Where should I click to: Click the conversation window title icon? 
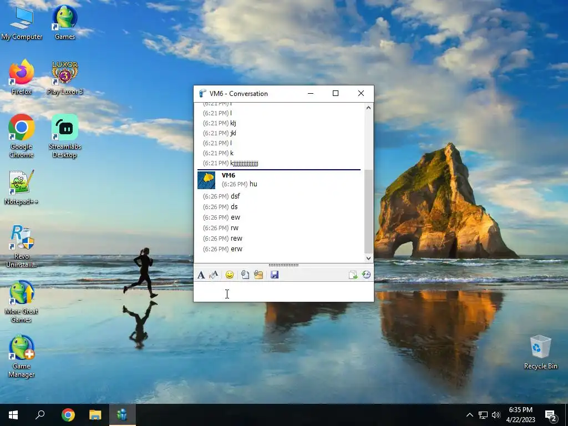(202, 93)
